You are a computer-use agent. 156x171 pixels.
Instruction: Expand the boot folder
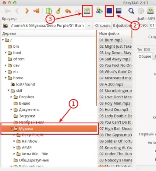[x=6, y=52]
